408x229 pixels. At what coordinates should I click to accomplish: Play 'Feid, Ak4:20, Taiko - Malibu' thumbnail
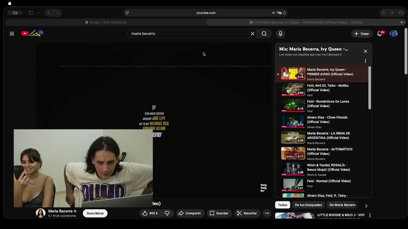293,89
